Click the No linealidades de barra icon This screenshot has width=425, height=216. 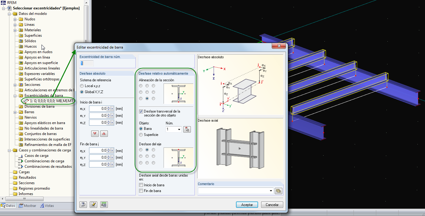click(21, 128)
